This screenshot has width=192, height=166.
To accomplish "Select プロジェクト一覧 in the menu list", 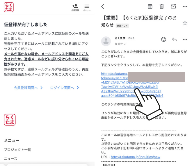I will coord(17,150).
